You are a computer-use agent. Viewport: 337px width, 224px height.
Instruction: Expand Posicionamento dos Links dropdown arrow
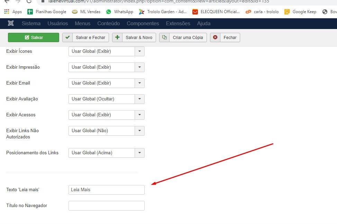pyautogui.click(x=139, y=153)
